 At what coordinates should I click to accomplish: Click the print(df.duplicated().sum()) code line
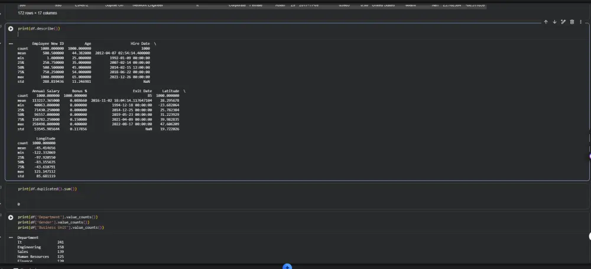tap(47, 189)
